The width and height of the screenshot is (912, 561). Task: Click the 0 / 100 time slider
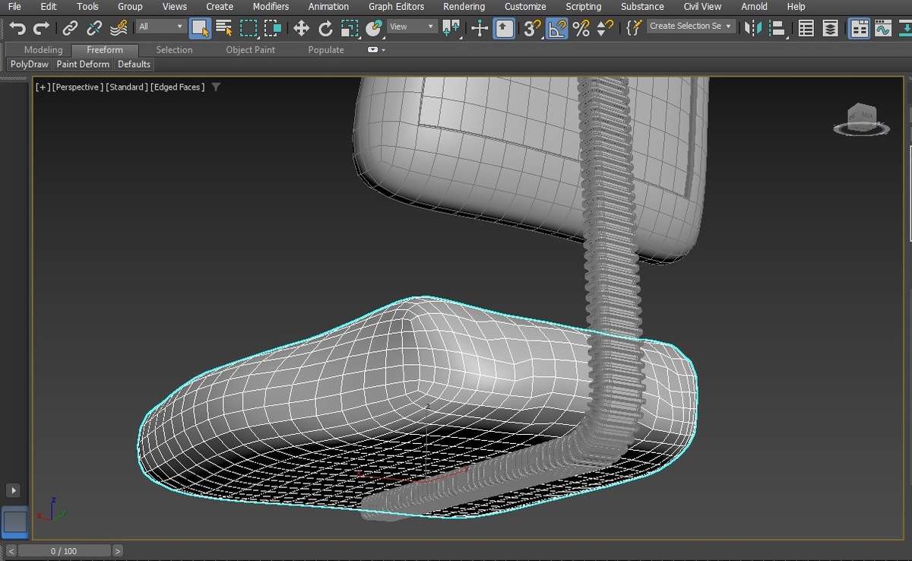click(x=64, y=550)
